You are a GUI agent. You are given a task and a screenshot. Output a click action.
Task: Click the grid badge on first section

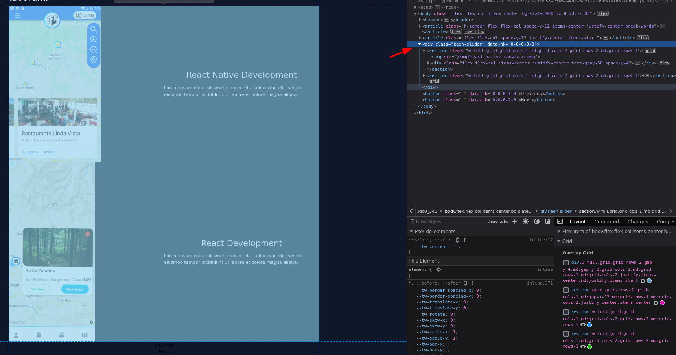650,50
